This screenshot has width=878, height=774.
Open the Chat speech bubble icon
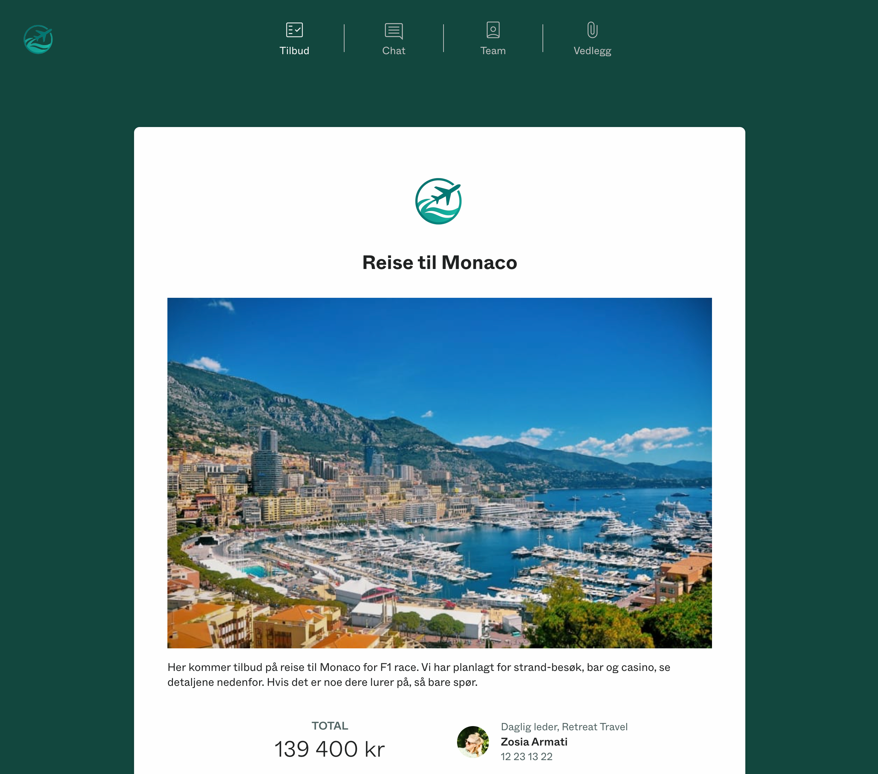(394, 31)
